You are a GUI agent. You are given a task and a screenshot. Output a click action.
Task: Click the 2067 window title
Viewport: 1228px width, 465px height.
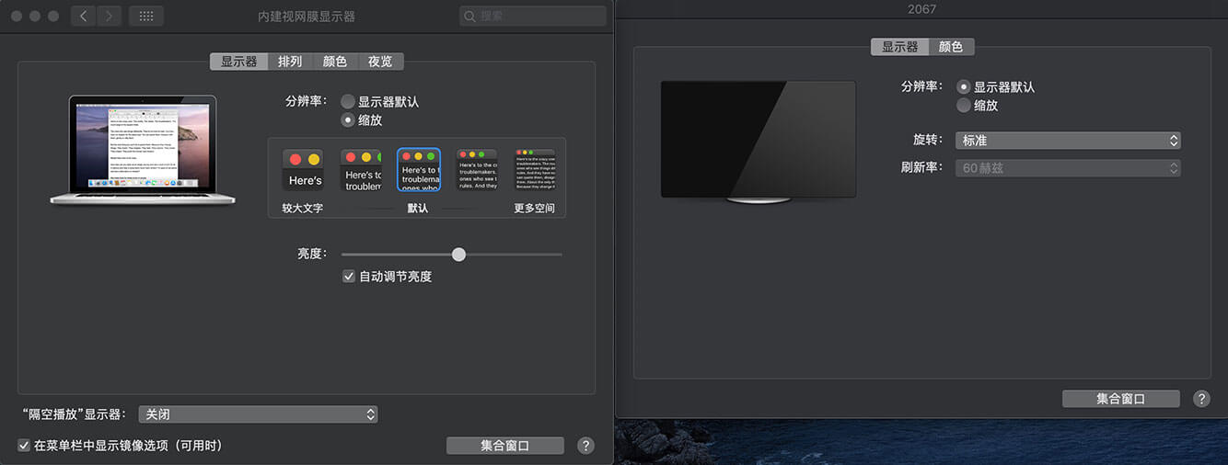(921, 9)
